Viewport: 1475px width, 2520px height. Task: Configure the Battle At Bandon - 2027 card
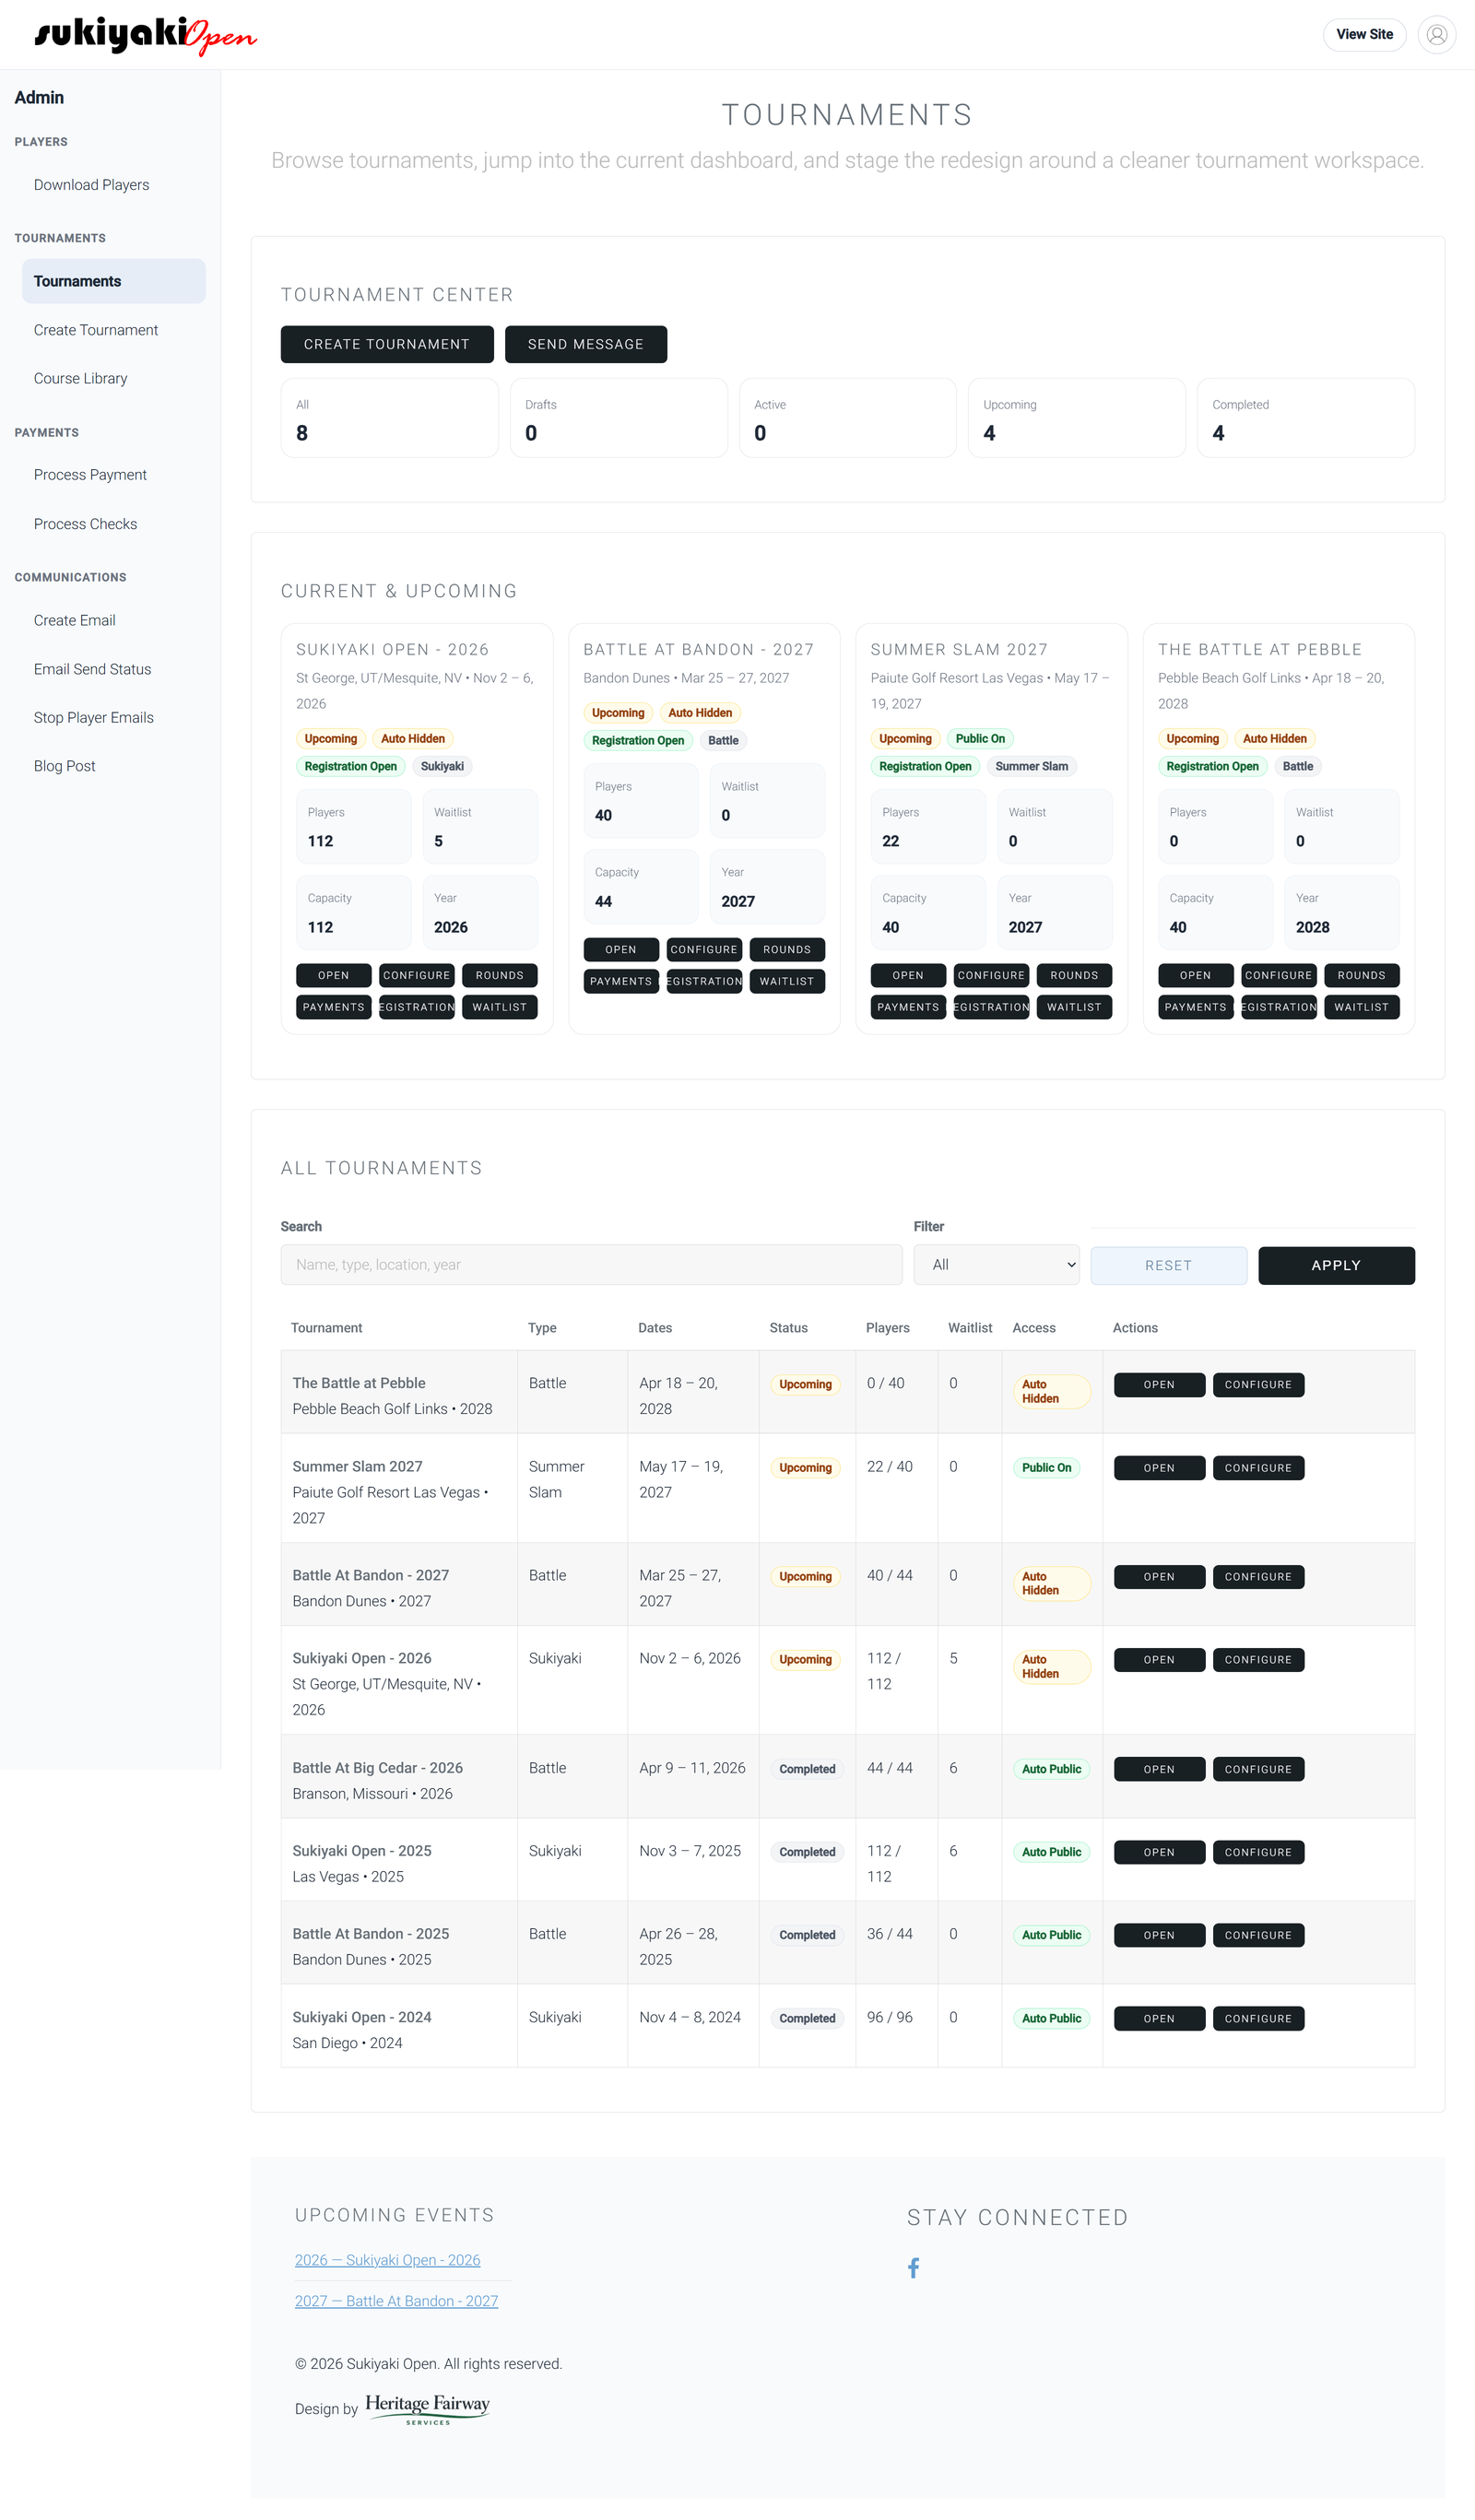tap(704, 949)
